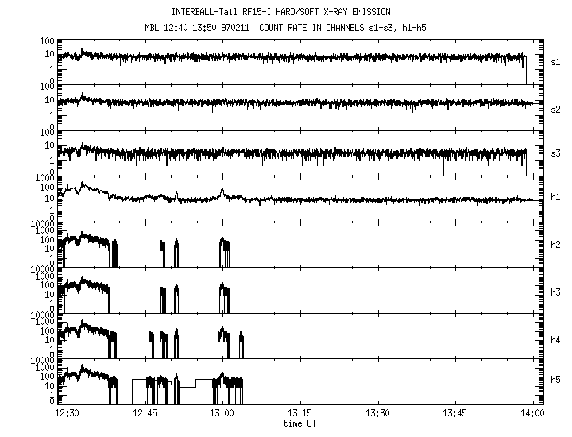
Task: Click the 12:45 time axis tick label
Action: [x=145, y=413]
